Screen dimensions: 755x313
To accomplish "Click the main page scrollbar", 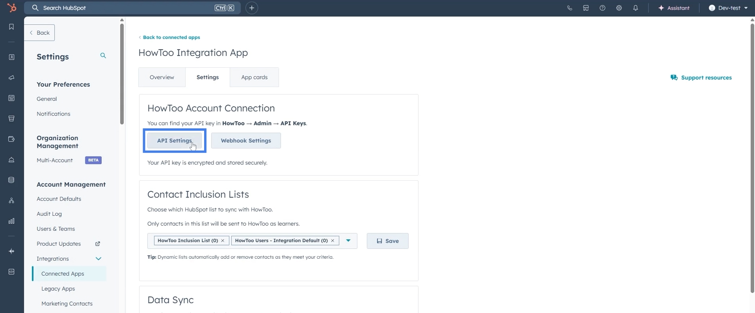I will click(752, 157).
